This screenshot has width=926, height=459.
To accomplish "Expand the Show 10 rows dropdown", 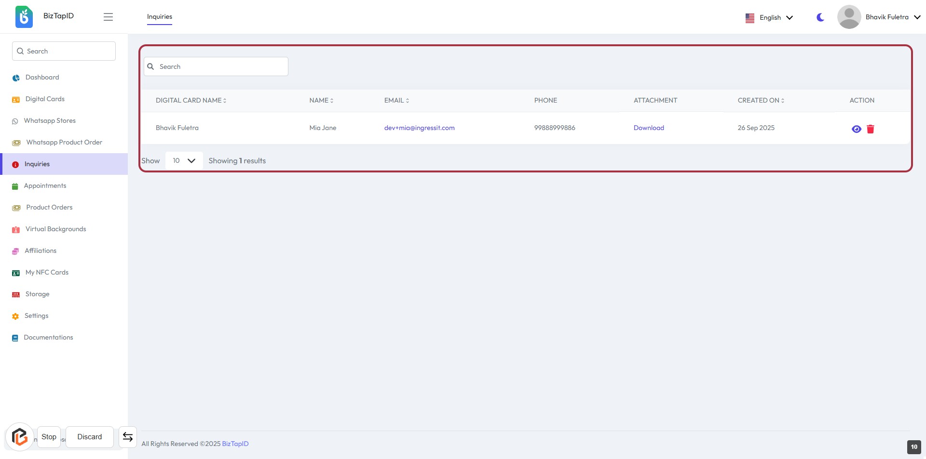I will pos(184,161).
